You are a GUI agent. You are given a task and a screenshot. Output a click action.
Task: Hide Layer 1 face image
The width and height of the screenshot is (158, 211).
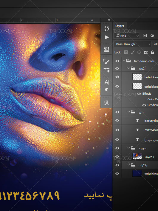click(117, 157)
